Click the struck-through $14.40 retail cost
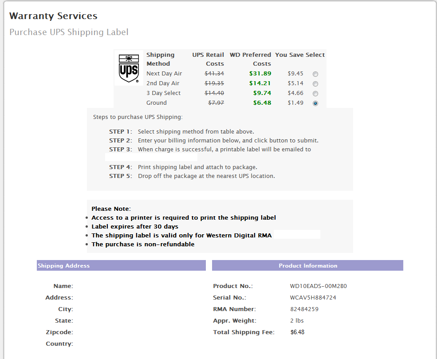This screenshot has height=359, width=437. pos(214,93)
